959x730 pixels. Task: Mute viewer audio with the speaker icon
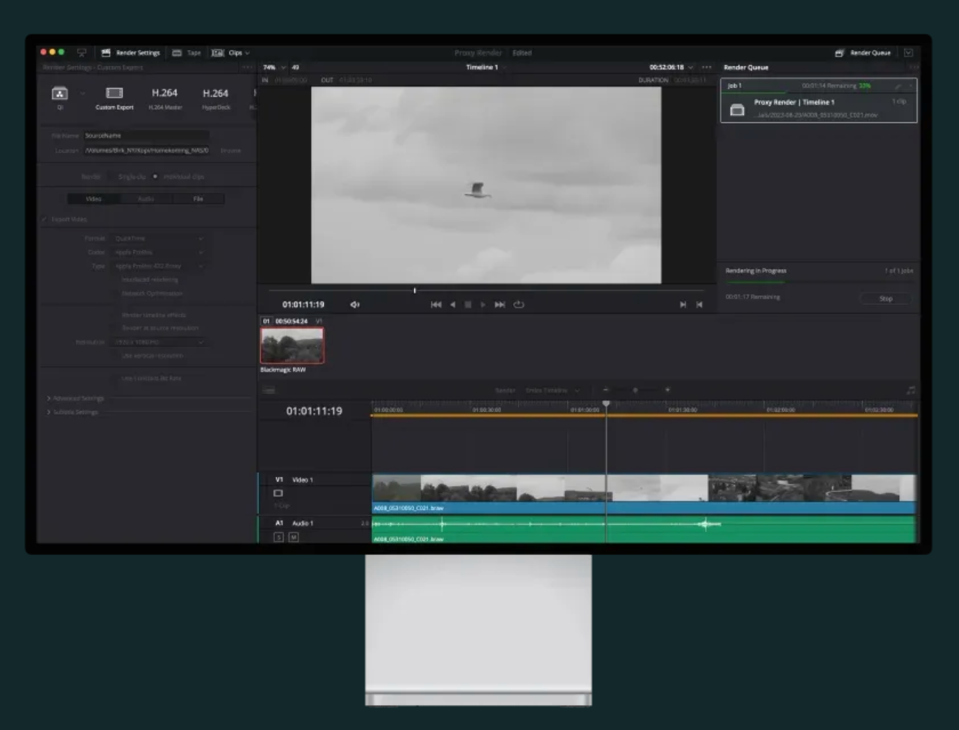[x=355, y=304]
